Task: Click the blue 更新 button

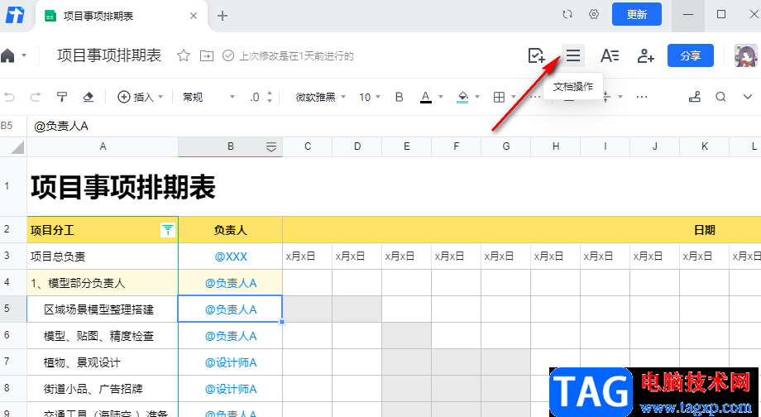Action: click(x=637, y=14)
